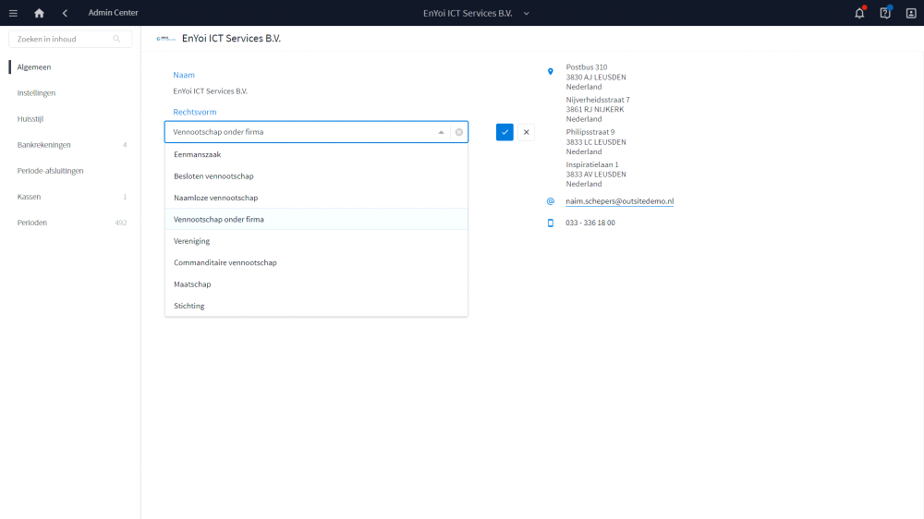Open the notifications bell
Screen dimensions: 924x519
[x=859, y=13]
